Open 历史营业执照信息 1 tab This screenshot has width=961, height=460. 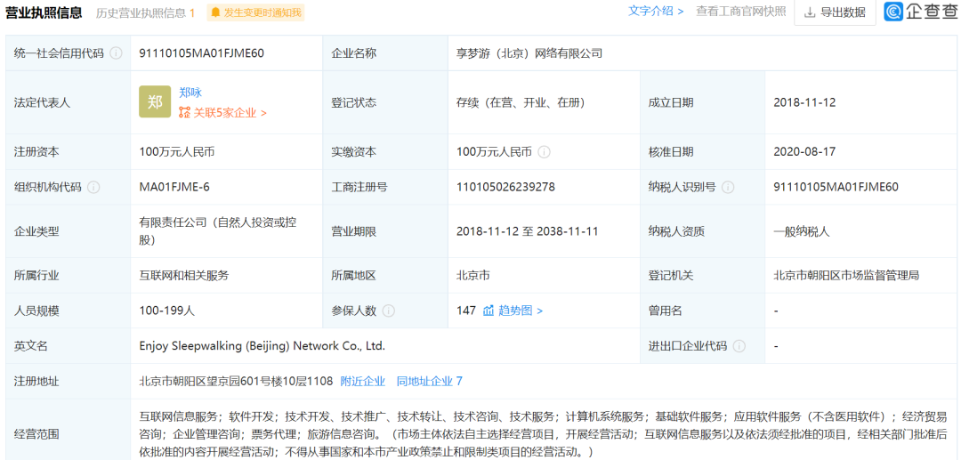(145, 12)
